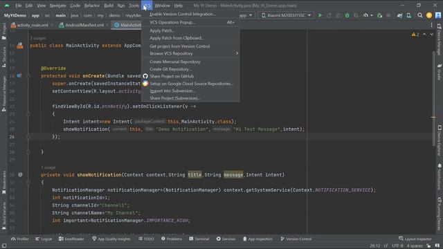Image resolution: width=443 pixels, height=249 pixels.
Task: Click MyYtDemo breadcrumb in navigation bar
Action: [15, 15]
